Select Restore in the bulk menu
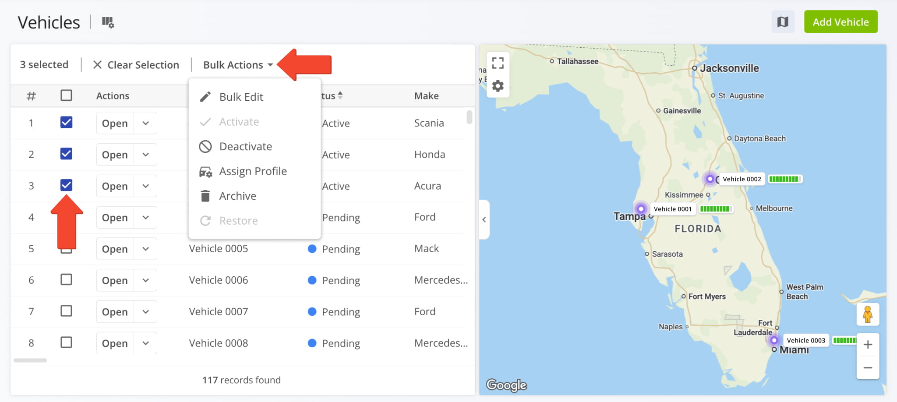The height and width of the screenshot is (402, 897). pos(254,221)
